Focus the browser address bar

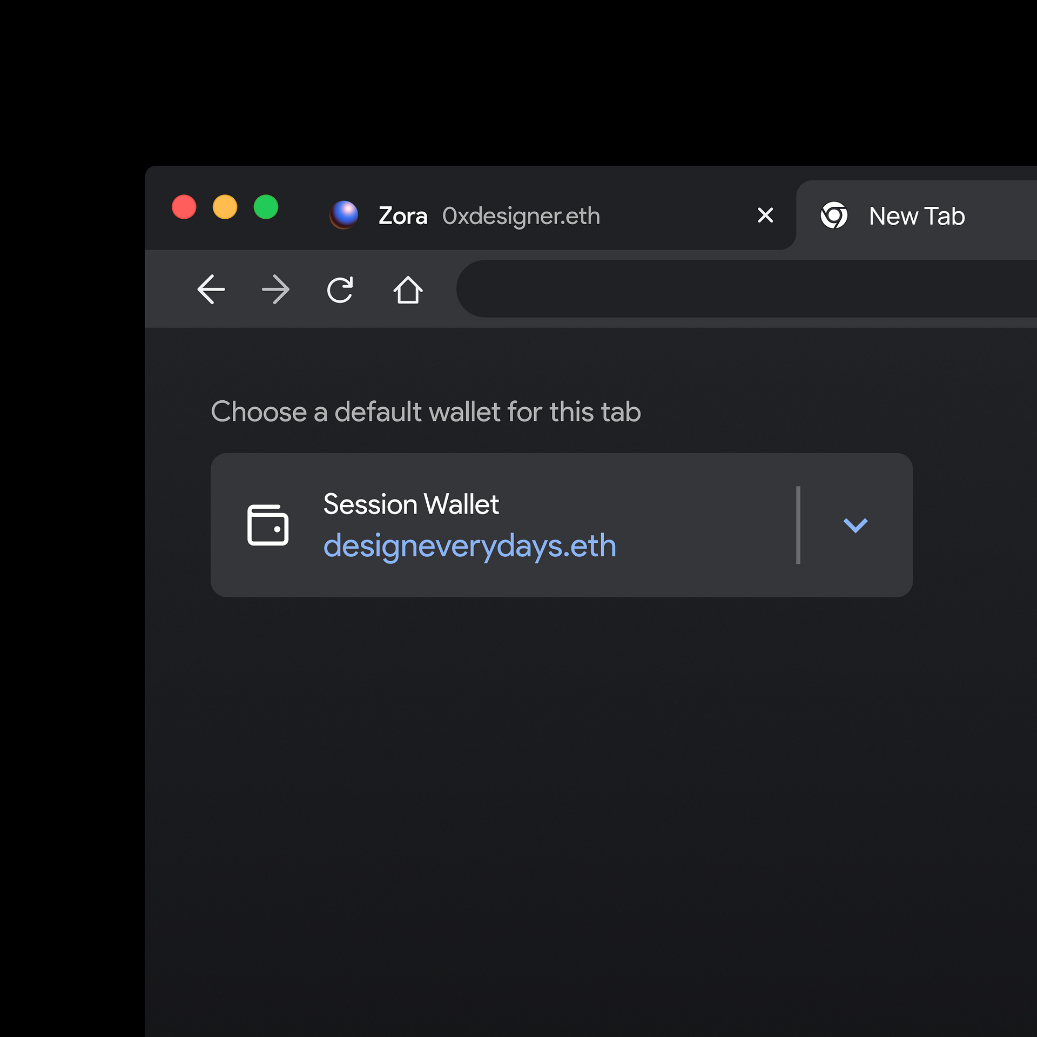(746, 289)
